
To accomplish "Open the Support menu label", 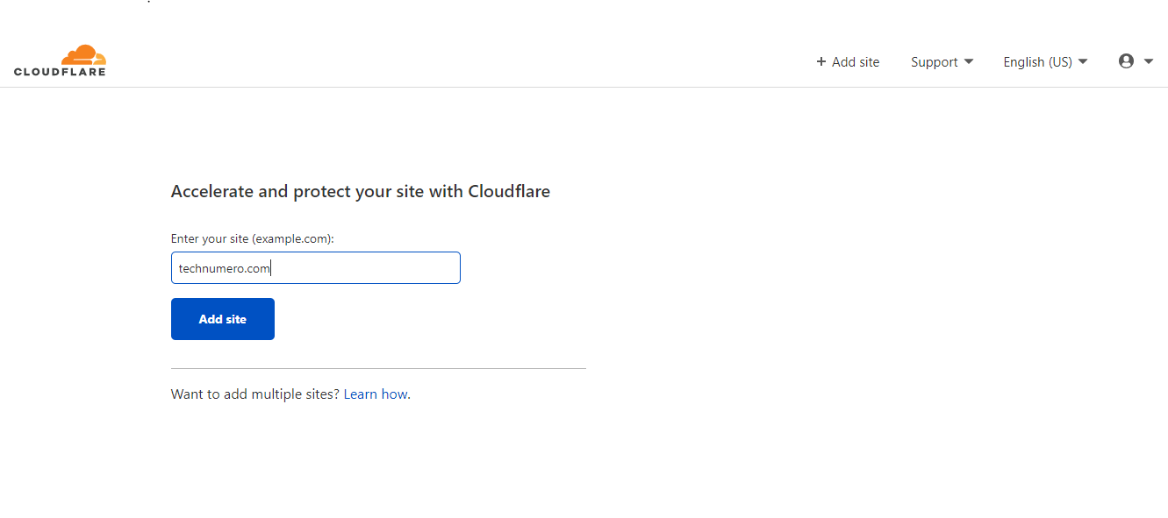I will (934, 62).
